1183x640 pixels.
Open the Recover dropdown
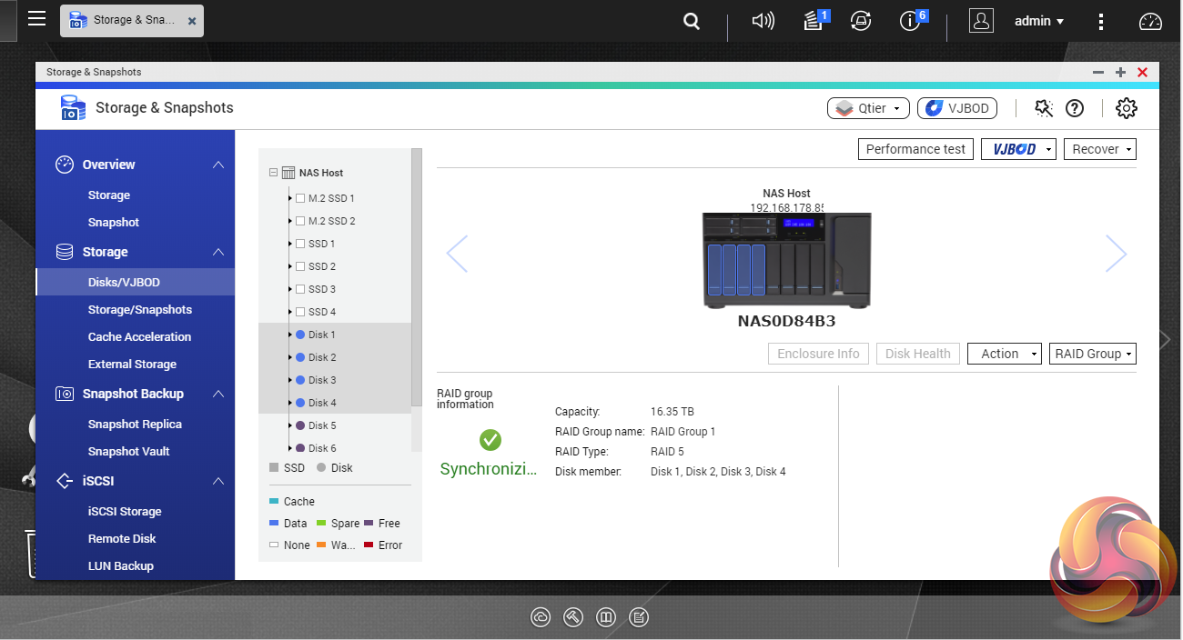1099,149
